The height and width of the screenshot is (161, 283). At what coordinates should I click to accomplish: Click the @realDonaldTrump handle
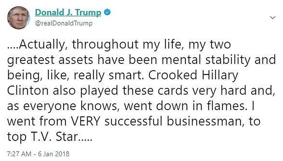(x=64, y=23)
